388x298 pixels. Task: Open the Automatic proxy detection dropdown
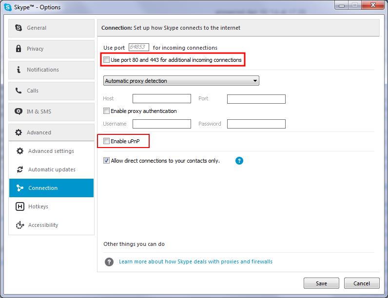pyautogui.click(x=181, y=81)
